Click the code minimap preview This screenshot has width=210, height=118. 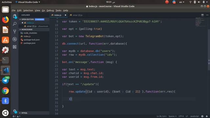pyautogui.click(x=201, y=22)
